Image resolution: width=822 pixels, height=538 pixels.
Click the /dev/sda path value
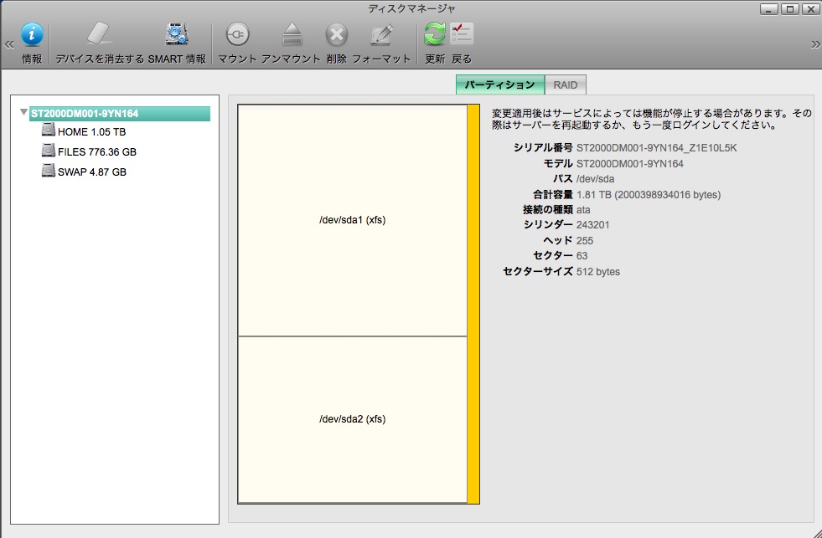(x=595, y=179)
